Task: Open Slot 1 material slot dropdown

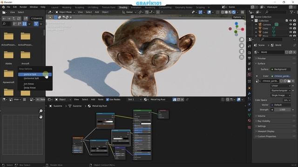Action: click(x=135, y=99)
